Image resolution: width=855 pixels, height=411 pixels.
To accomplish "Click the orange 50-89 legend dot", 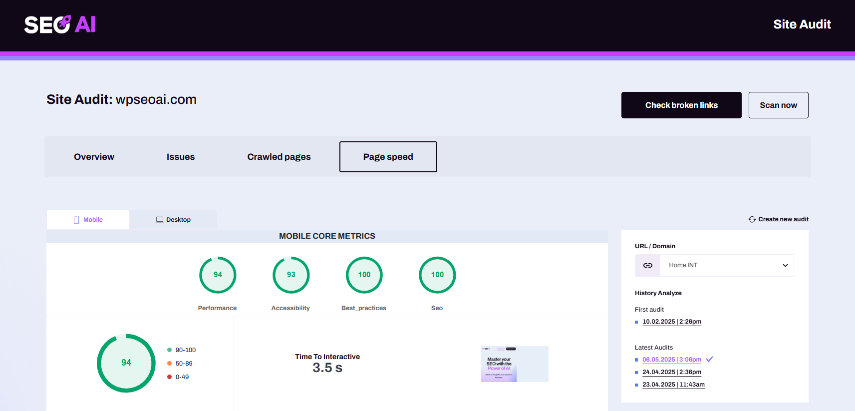I will coord(170,364).
